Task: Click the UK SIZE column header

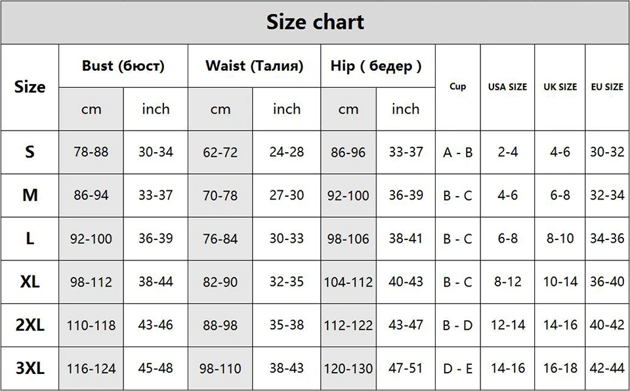Action: (x=560, y=87)
